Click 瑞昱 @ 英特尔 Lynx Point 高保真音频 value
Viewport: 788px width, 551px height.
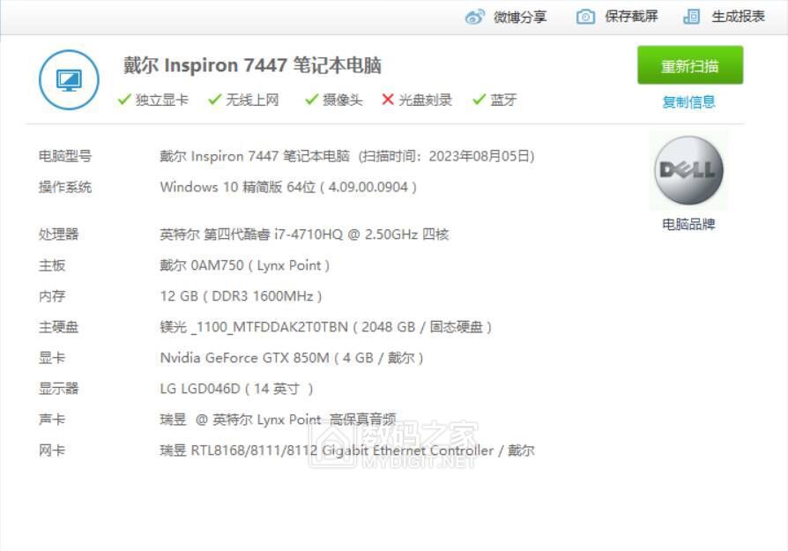[278, 420]
